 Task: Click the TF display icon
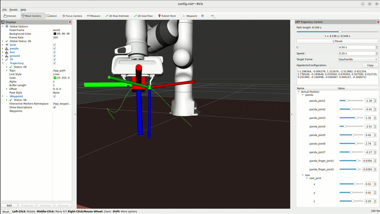click(x=7, y=59)
